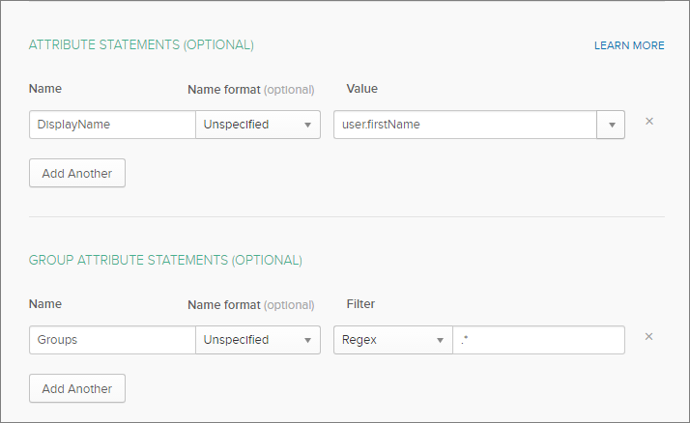
Task: Open the Regex filter type dropdown
Action: point(393,340)
